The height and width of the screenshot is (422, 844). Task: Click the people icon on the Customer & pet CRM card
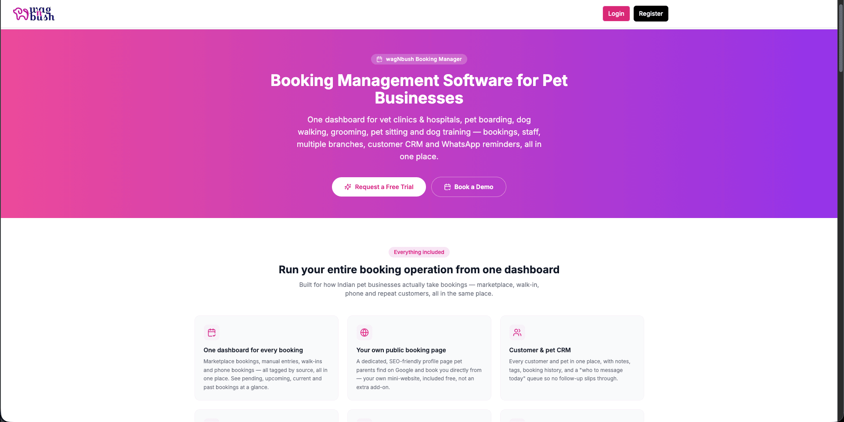tap(517, 333)
